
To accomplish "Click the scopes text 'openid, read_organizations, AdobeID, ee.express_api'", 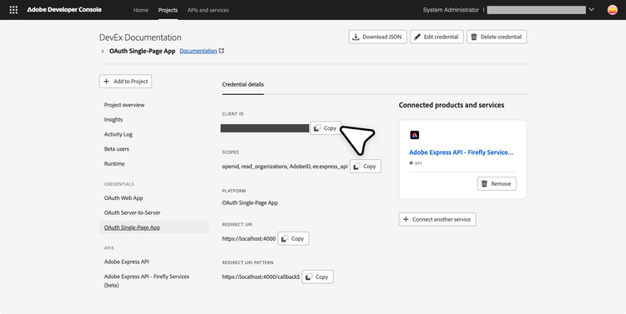I will [285, 167].
